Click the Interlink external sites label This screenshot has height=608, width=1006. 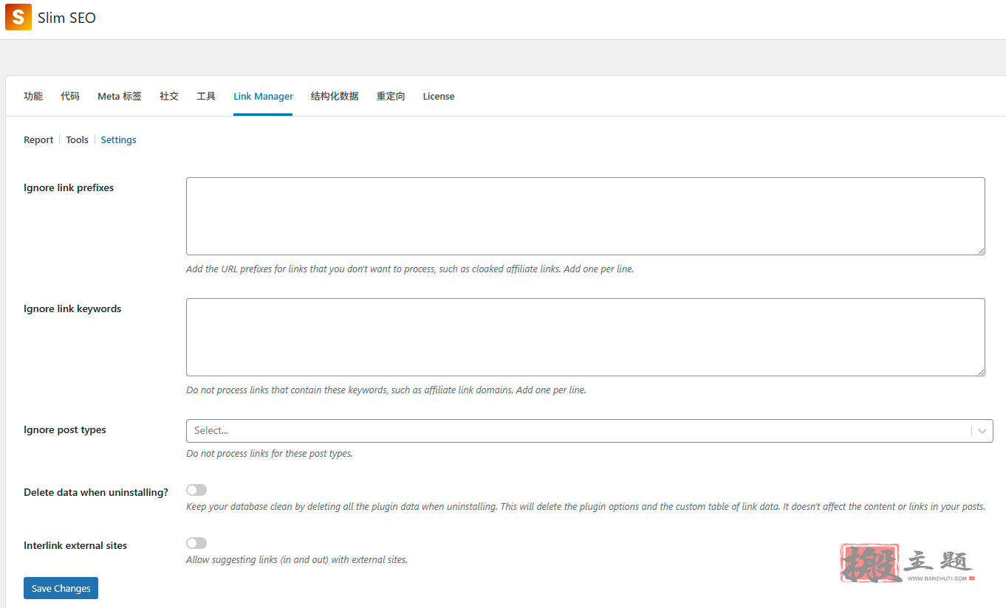75,545
